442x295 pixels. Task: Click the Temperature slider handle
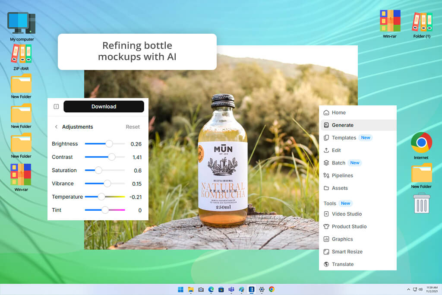point(101,197)
